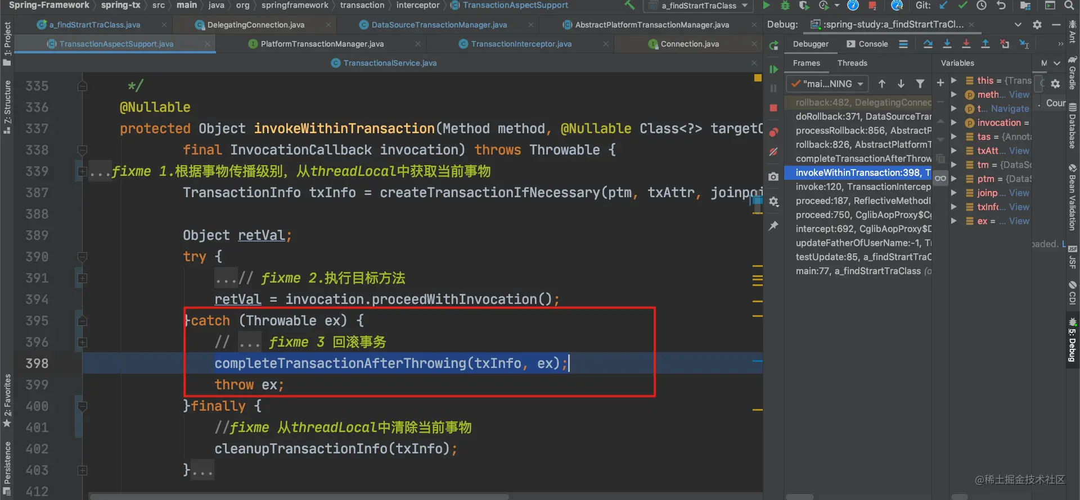Resume program with the green play-bar icon

(x=774, y=69)
